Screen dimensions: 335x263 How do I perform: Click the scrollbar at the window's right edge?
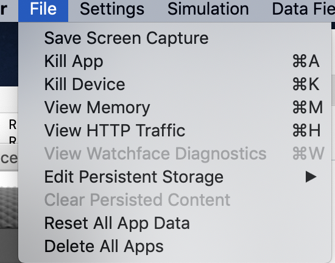(x=333, y=89)
